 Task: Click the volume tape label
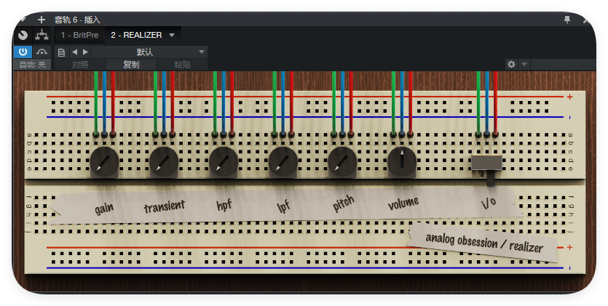403,203
